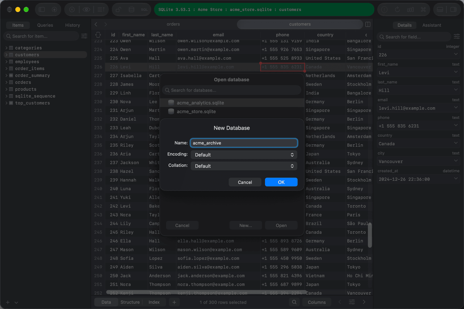Screen dimensions: 464x309
Task: Click the Data view tab
Action: 106,302
